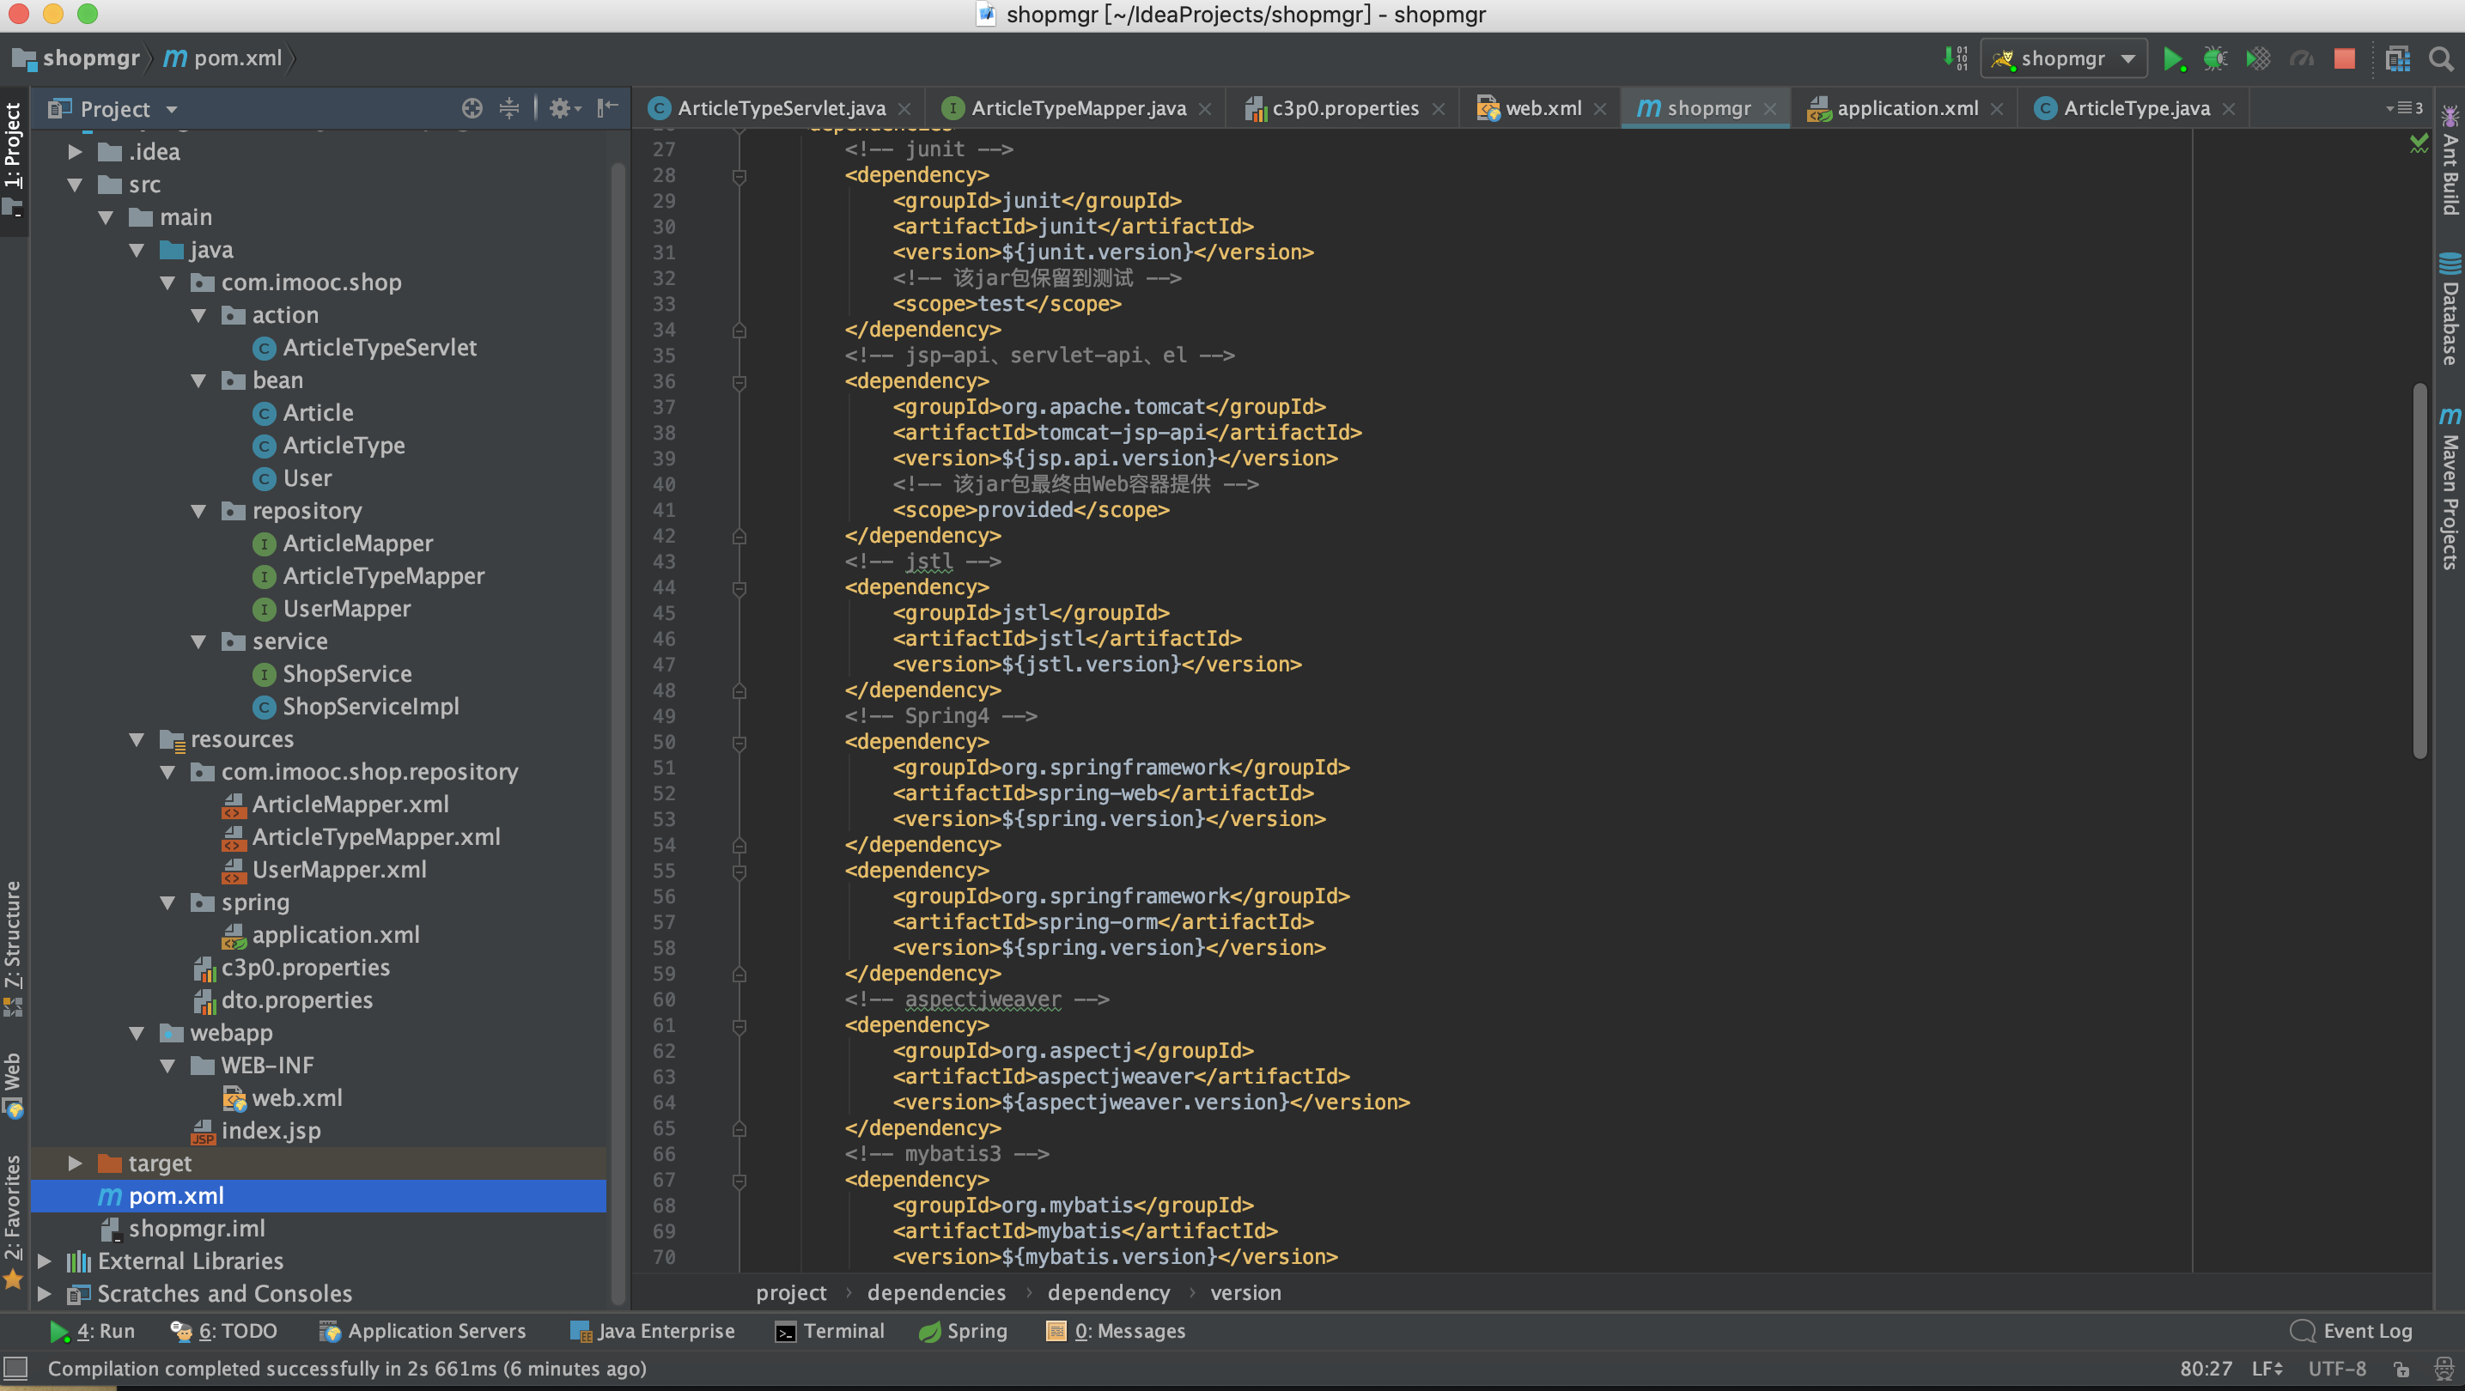Close the web.xml tab
The height and width of the screenshot is (1391, 2465).
click(1600, 109)
